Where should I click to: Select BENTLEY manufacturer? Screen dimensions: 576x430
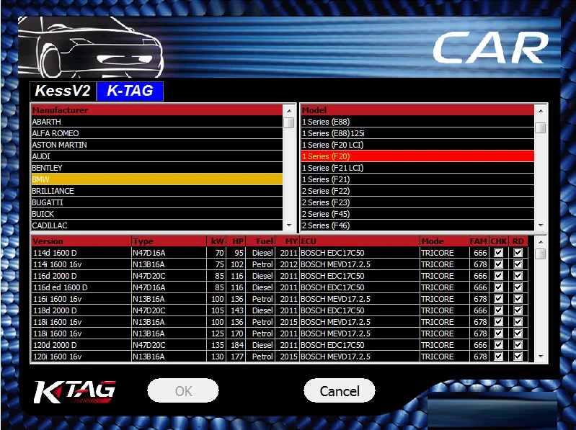(157, 168)
